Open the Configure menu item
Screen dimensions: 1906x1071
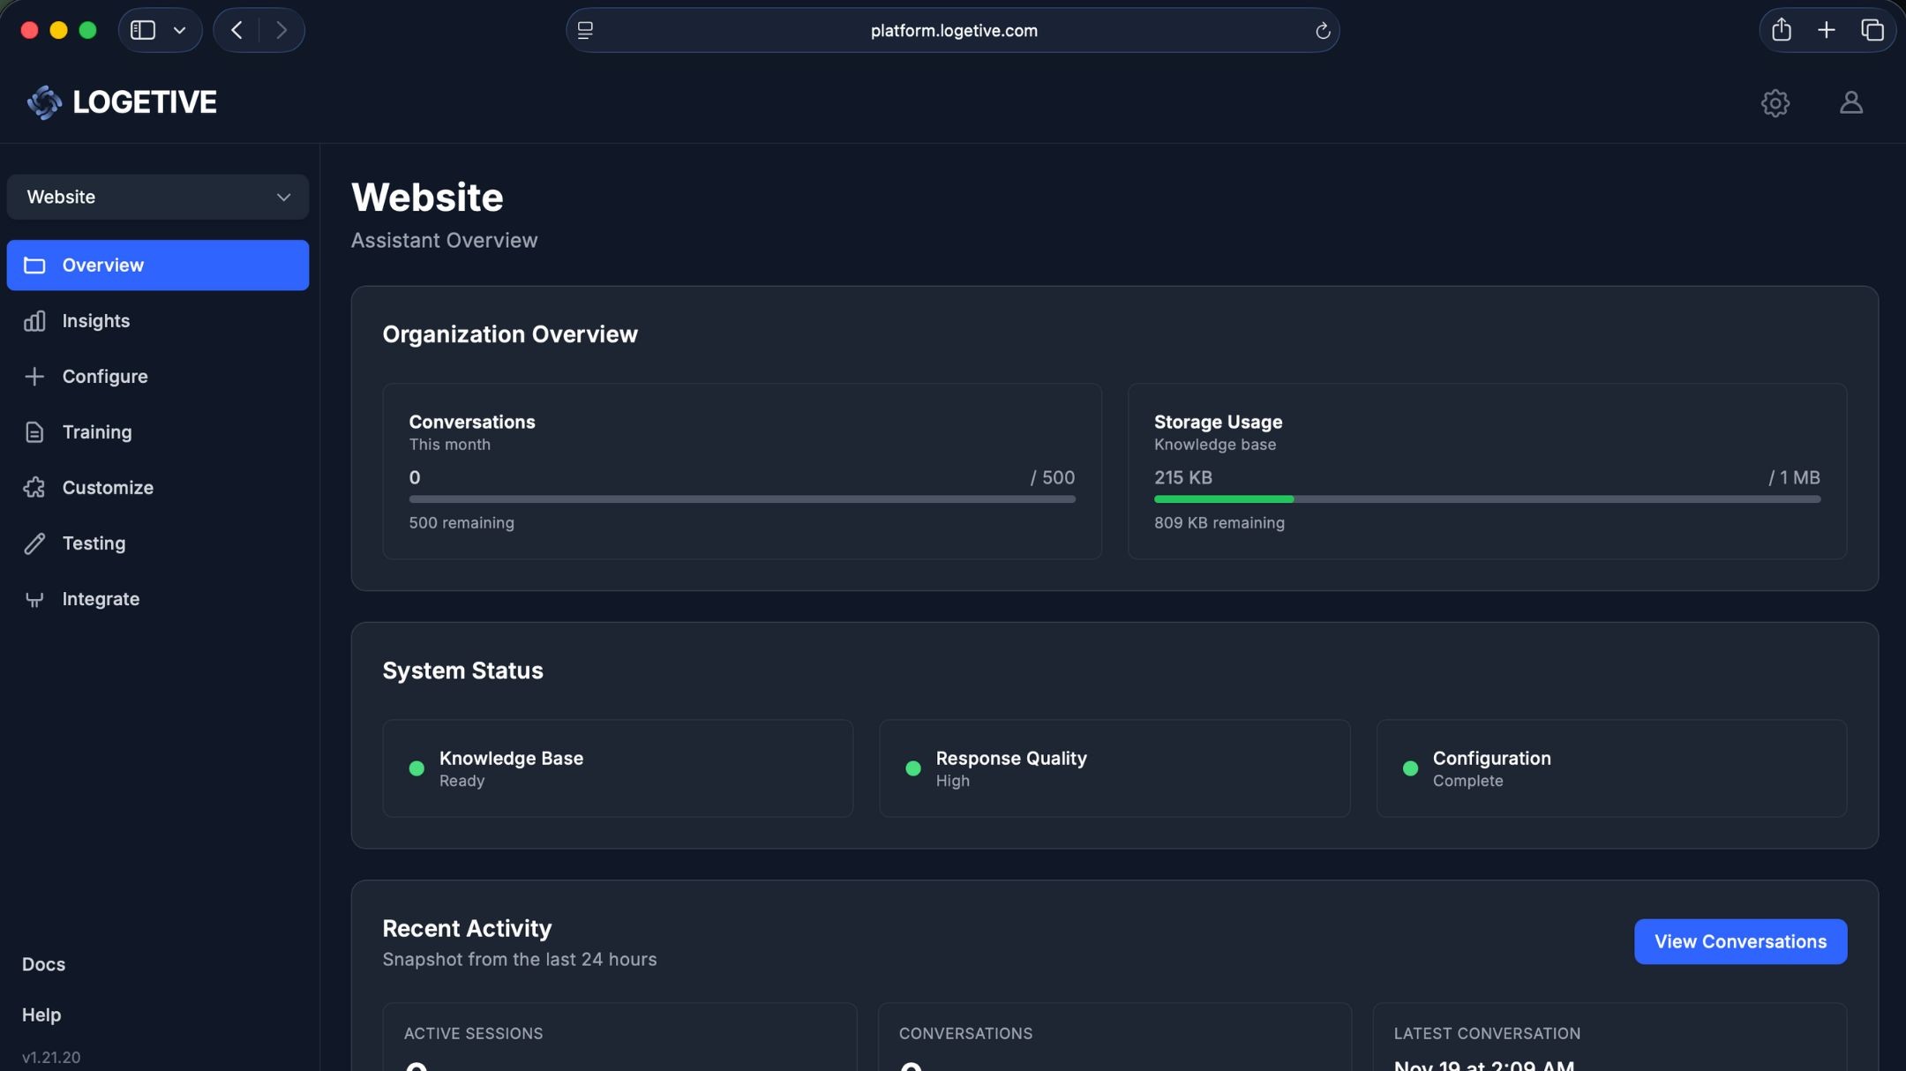104,377
